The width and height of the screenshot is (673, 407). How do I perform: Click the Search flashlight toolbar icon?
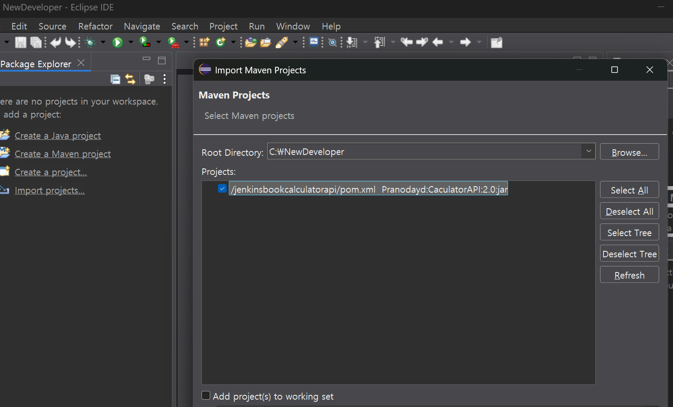(x=282, y=42)
